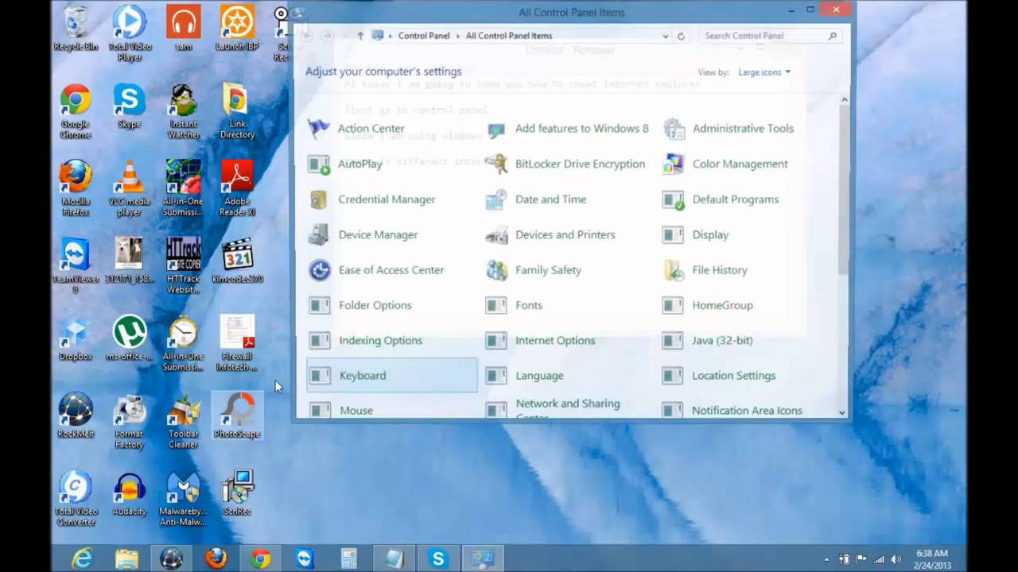Open the AutoPlay icon

[319, 164]
